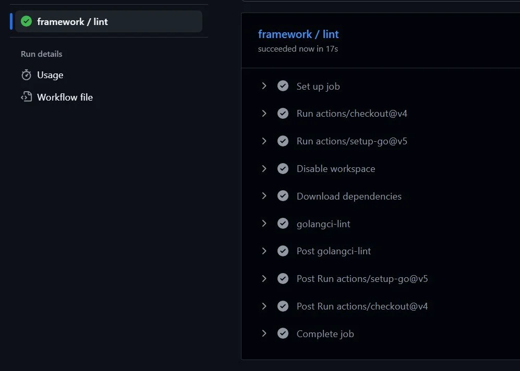This screenshot has width=520, height=371.
Task: Expand the Run actions/checkout@v4 chevron
Action: click(x=264, y=113)
